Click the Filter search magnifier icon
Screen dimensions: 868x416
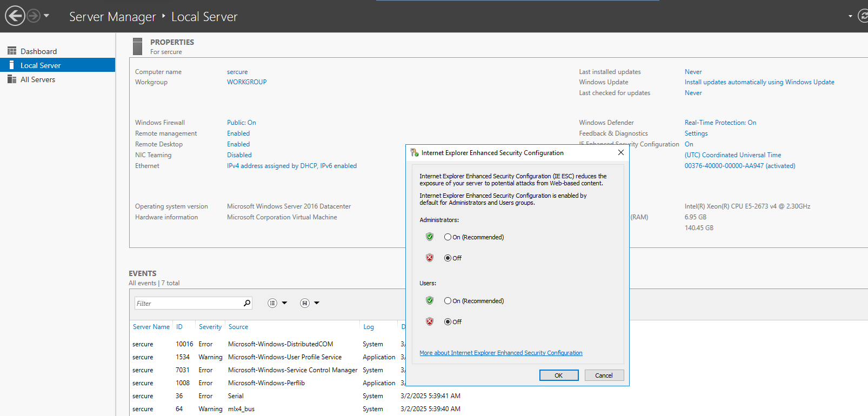coord(247,303)
